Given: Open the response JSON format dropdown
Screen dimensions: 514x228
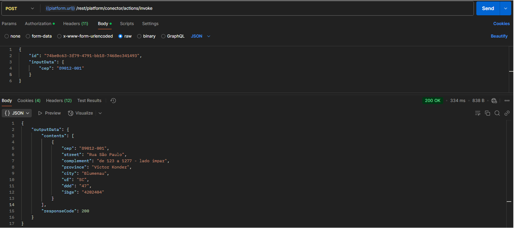Looking at the screenshot, I should [17, 113].
